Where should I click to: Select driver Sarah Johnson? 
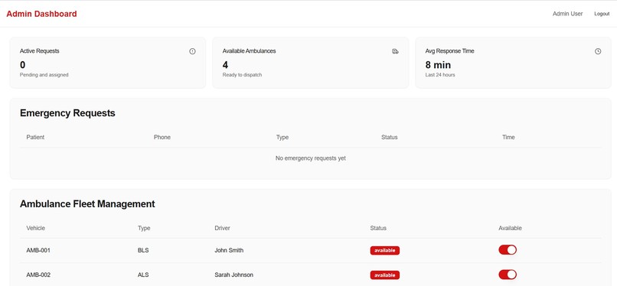tap(233, 275)
